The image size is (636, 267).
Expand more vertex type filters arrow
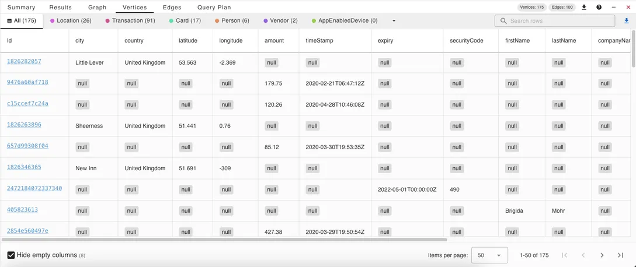[x=394, y=20]
